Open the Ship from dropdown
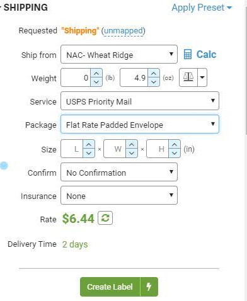This screenshot has height=301, width=247. [x=119, y=54]
